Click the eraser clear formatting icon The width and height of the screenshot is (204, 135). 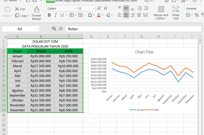click(108, 15)
